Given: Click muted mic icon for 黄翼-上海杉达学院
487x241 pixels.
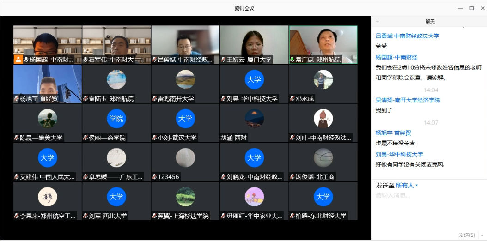Looking at the screenshot, I should tap(154, 216).
